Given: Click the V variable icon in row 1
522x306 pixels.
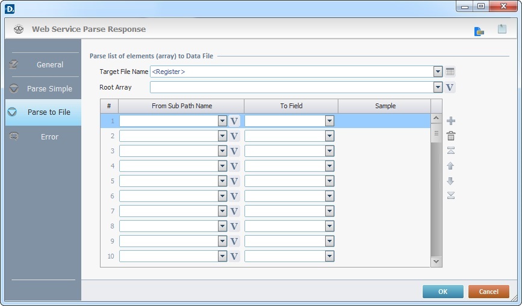Looking at the screenshot, I should coord(234,121).
